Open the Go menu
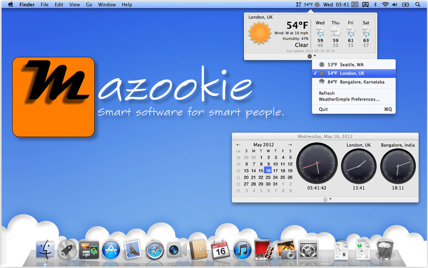This screenshot has height=268, width=428. pyautogui.click(x=89, y=5)
